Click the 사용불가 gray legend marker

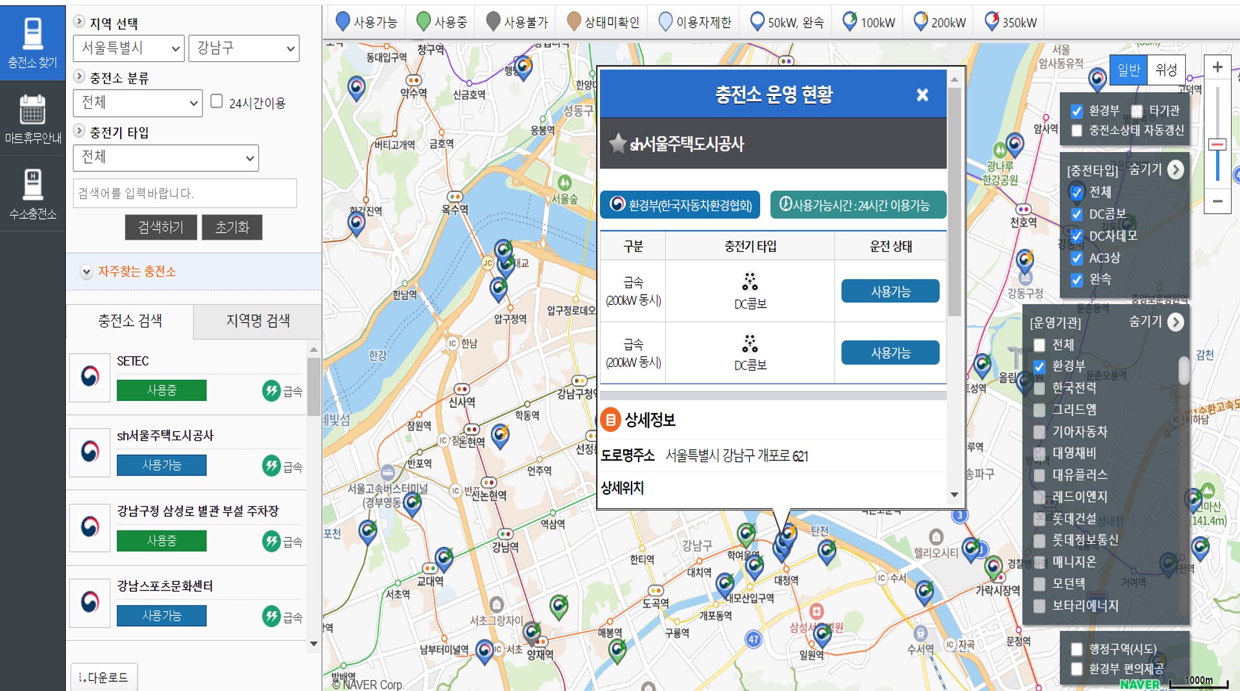pyautogui.click(x=493, y=21)
